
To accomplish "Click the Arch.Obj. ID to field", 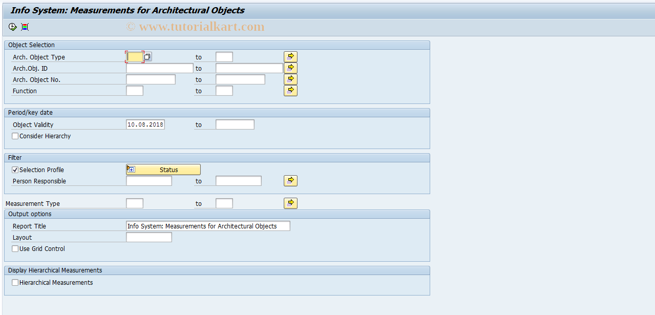I will (249, 68).
